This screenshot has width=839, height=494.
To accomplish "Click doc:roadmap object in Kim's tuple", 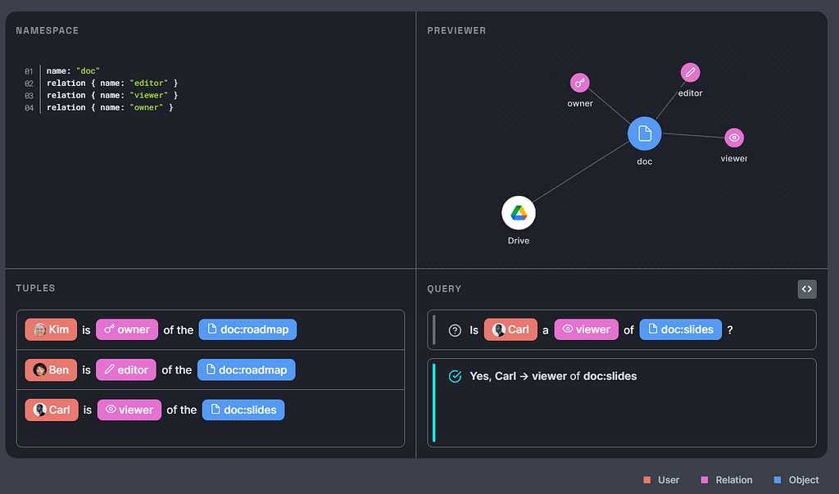I will click(247, 329).
